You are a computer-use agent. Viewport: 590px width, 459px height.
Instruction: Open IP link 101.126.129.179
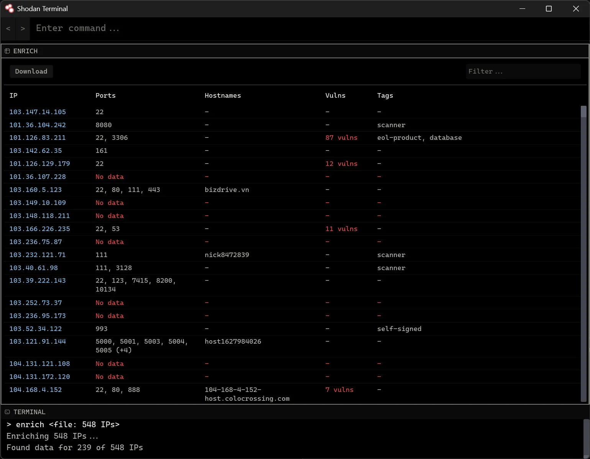39,164
